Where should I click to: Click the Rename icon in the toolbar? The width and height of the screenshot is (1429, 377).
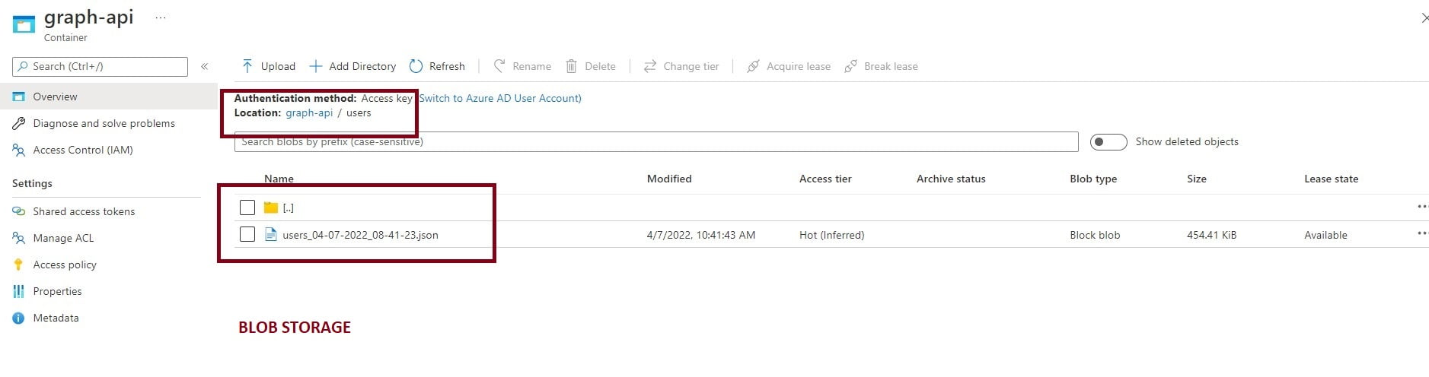[x=499, y=66]
